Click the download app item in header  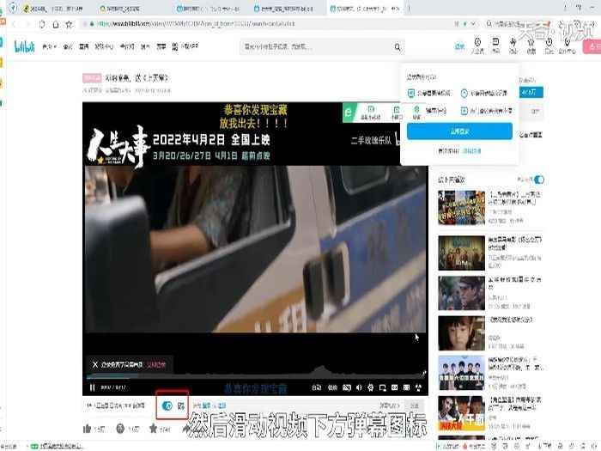click(185, 46)
